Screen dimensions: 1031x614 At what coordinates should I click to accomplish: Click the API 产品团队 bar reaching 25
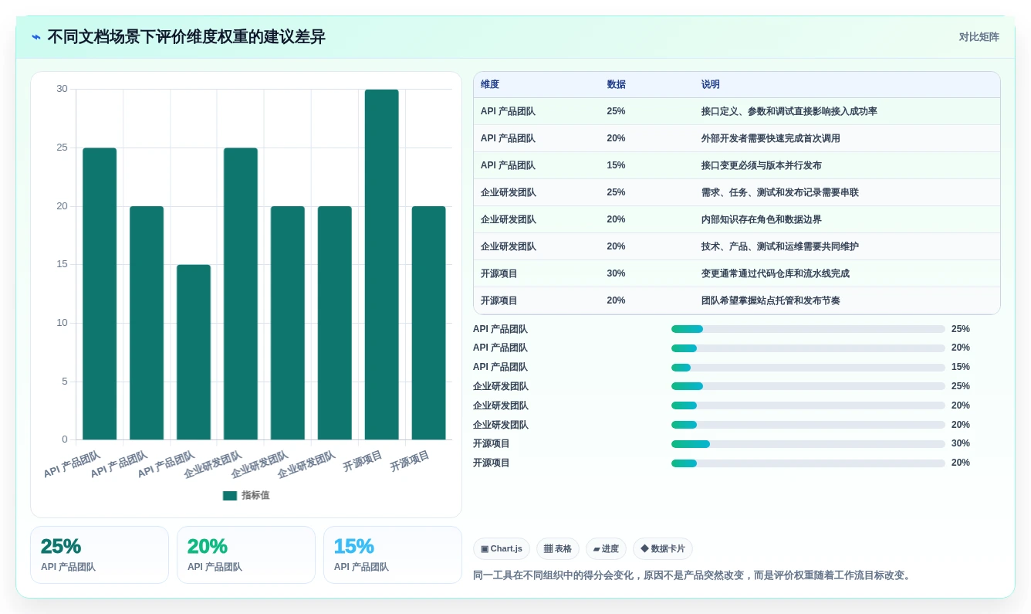100,294
